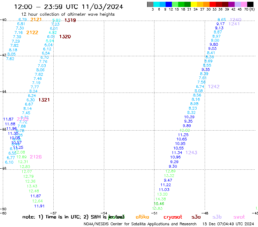This screenshot has width=258, height=227.
Task: Click the pink swatch in the color scale
Action: click(x=244, y=4)
